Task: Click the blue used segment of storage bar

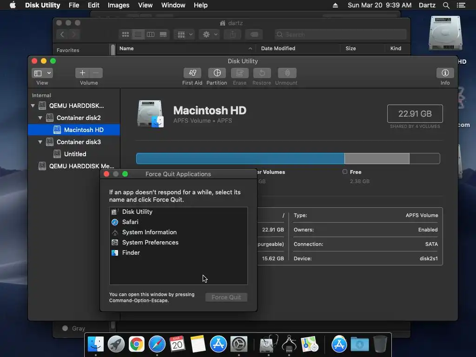Action: point(240,159)
